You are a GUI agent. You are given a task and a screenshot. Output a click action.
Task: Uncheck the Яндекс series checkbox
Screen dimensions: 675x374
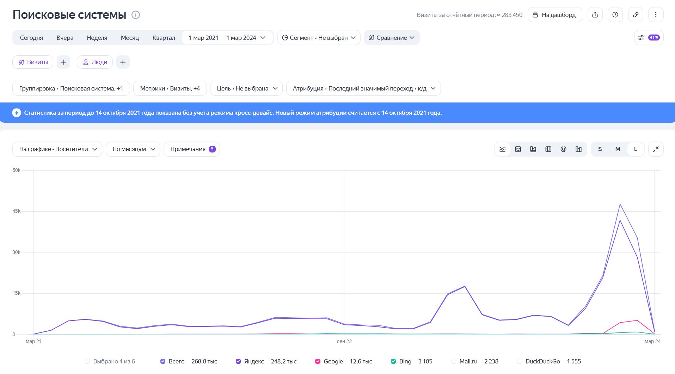pyautogui.click(x=238, y=361)
